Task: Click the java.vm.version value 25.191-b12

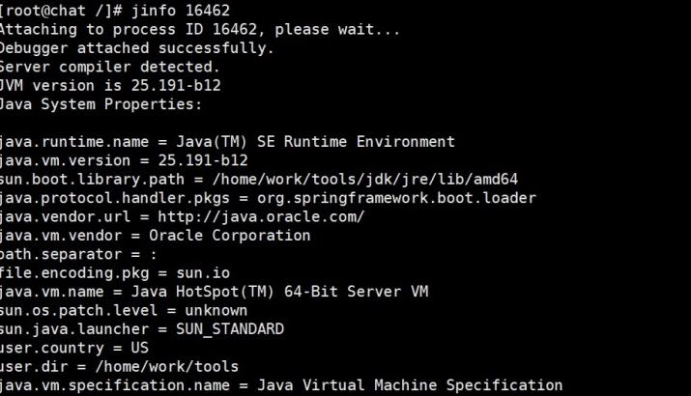Action: pos(203,160)
